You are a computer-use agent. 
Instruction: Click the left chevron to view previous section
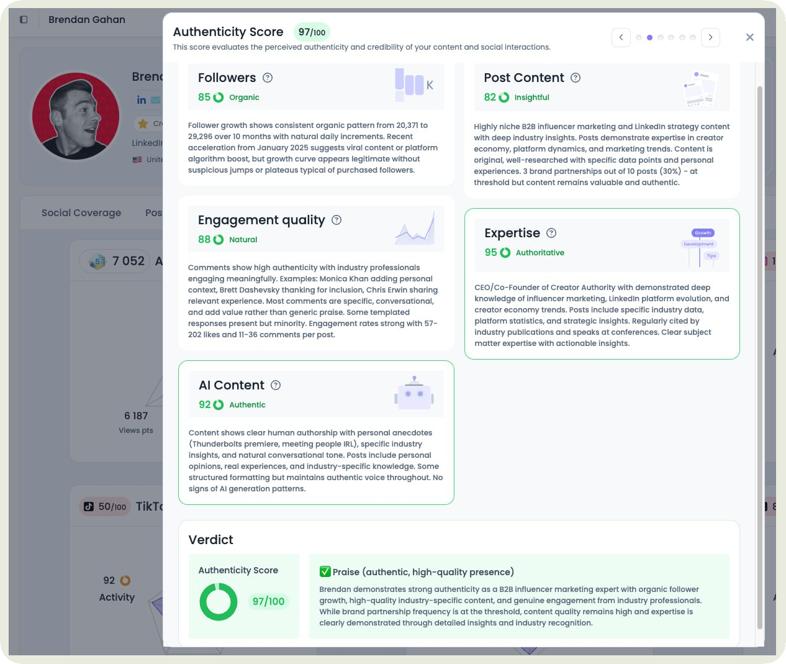[x=621, y=37]
